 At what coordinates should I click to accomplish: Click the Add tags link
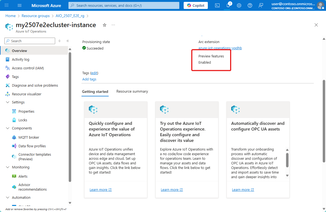(89, 79)
